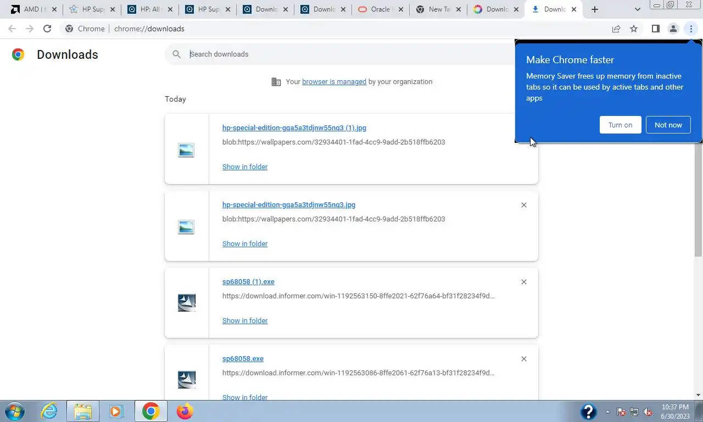The width and height of the screenshot is (703, 422).
Task: Open the Chrome profile avatar
Action: click(673, 29)
